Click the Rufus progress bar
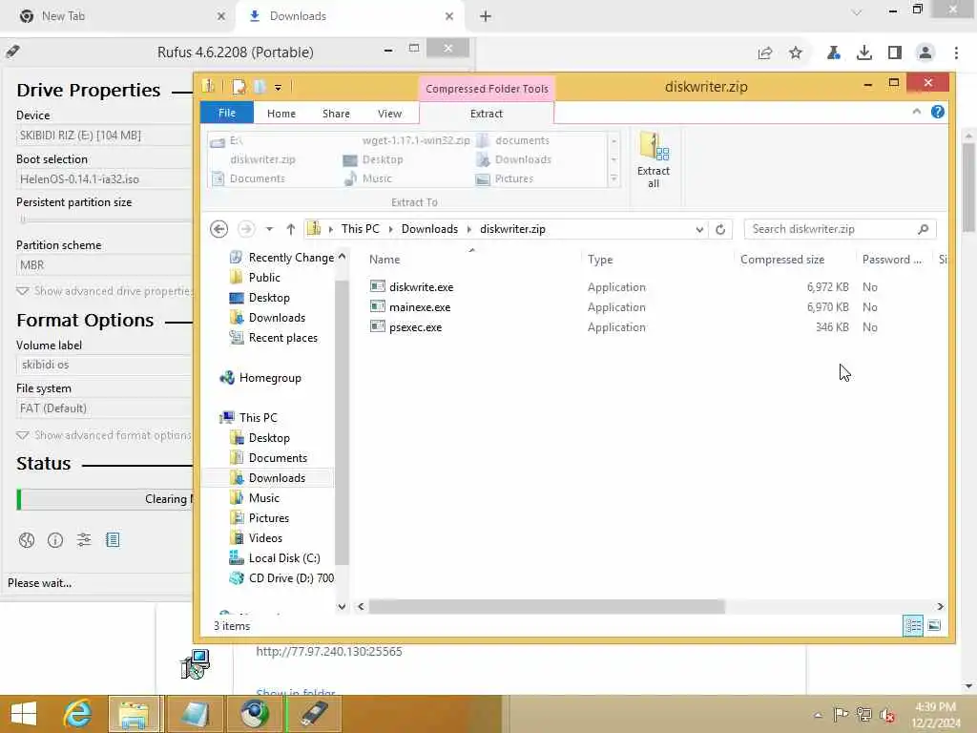977x733 pixels. click(104, 499)
